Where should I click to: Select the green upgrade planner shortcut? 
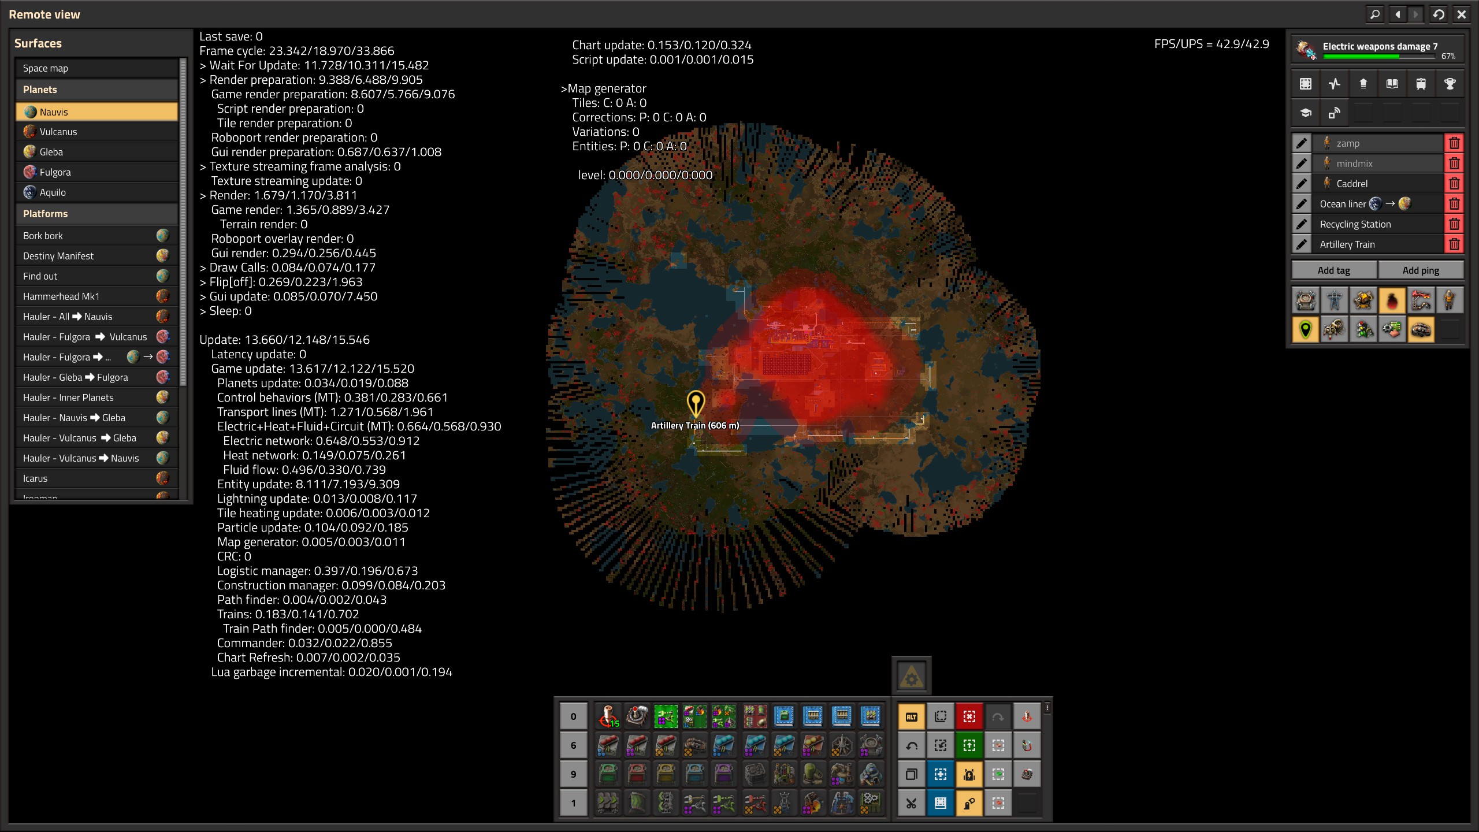[969, 745]
